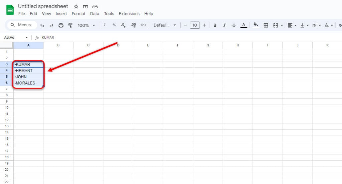Open text wrapping dropdown
This screenshot has height=184, width=342.
(317, 25)
